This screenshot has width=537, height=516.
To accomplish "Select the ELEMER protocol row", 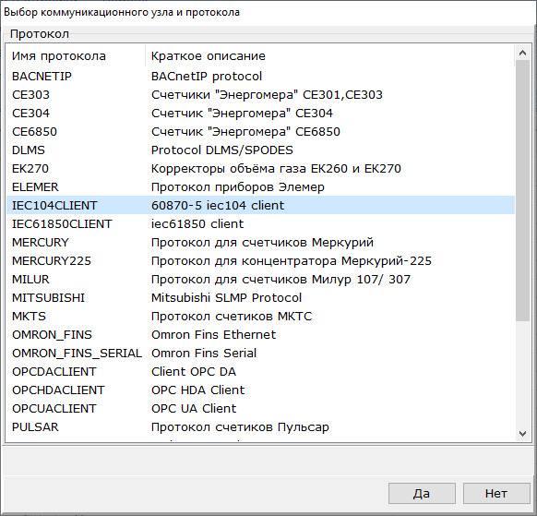I will coord(260,187).
